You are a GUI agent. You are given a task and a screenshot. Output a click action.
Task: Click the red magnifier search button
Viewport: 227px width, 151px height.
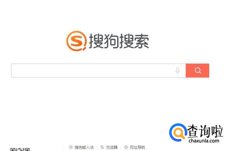[x=197, y=70]
